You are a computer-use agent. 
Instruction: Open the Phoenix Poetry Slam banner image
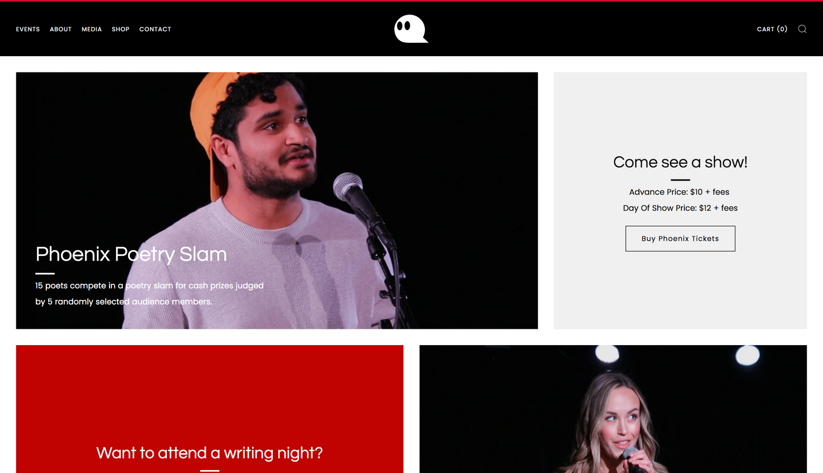coord(277,200)
